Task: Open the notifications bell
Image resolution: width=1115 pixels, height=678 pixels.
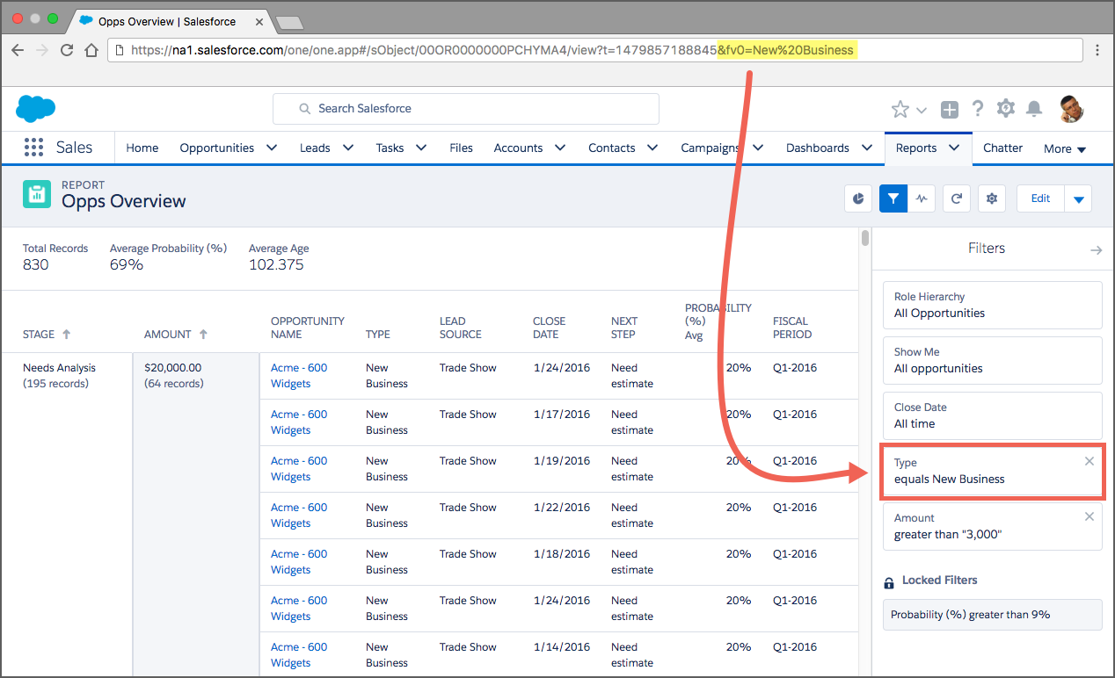Action: point(1035,109)
